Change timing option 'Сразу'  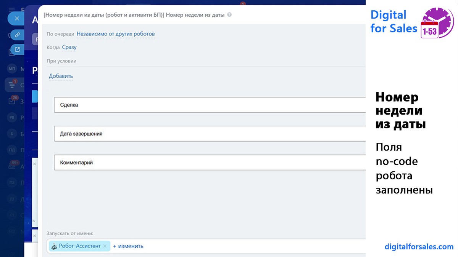click(x=69, y=47)
